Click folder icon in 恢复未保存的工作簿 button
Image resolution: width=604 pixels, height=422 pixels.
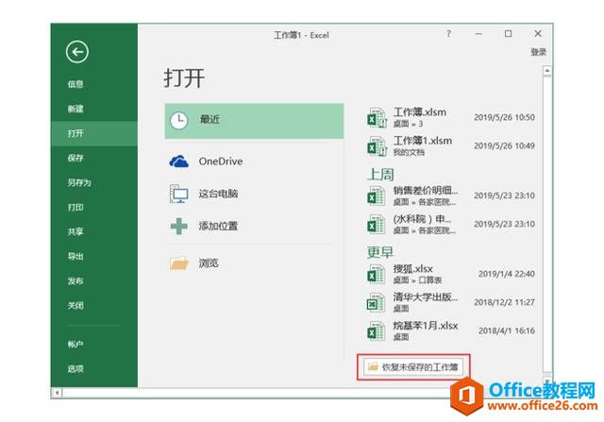point(373,367)
